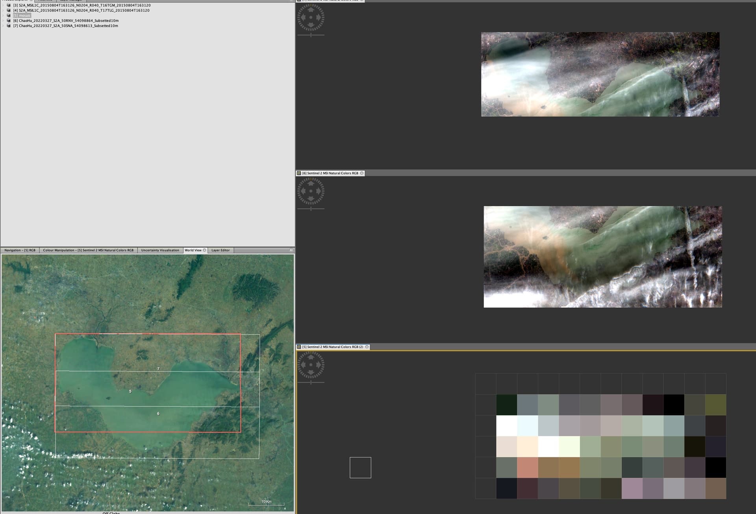
Task: Click product icon next to [5] mosaic
Action: (x=9, y=15)
